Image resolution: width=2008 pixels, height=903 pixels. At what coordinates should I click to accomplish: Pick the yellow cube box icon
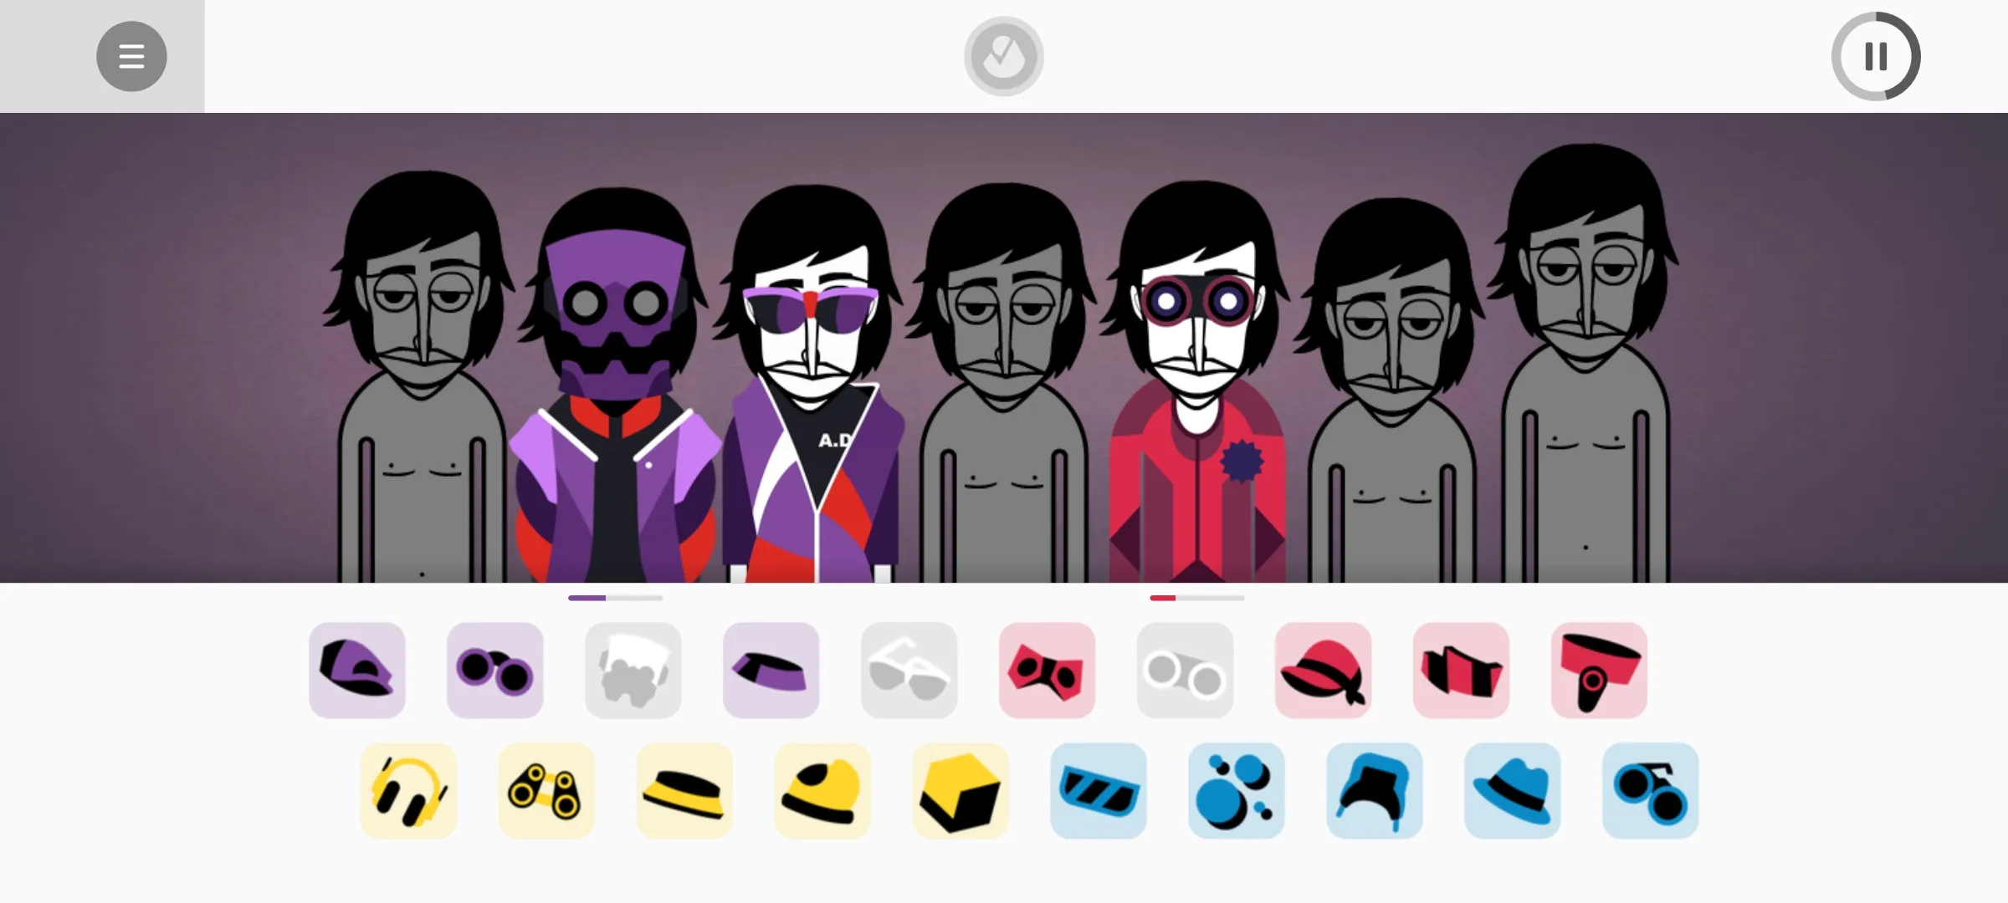point(960,791)
